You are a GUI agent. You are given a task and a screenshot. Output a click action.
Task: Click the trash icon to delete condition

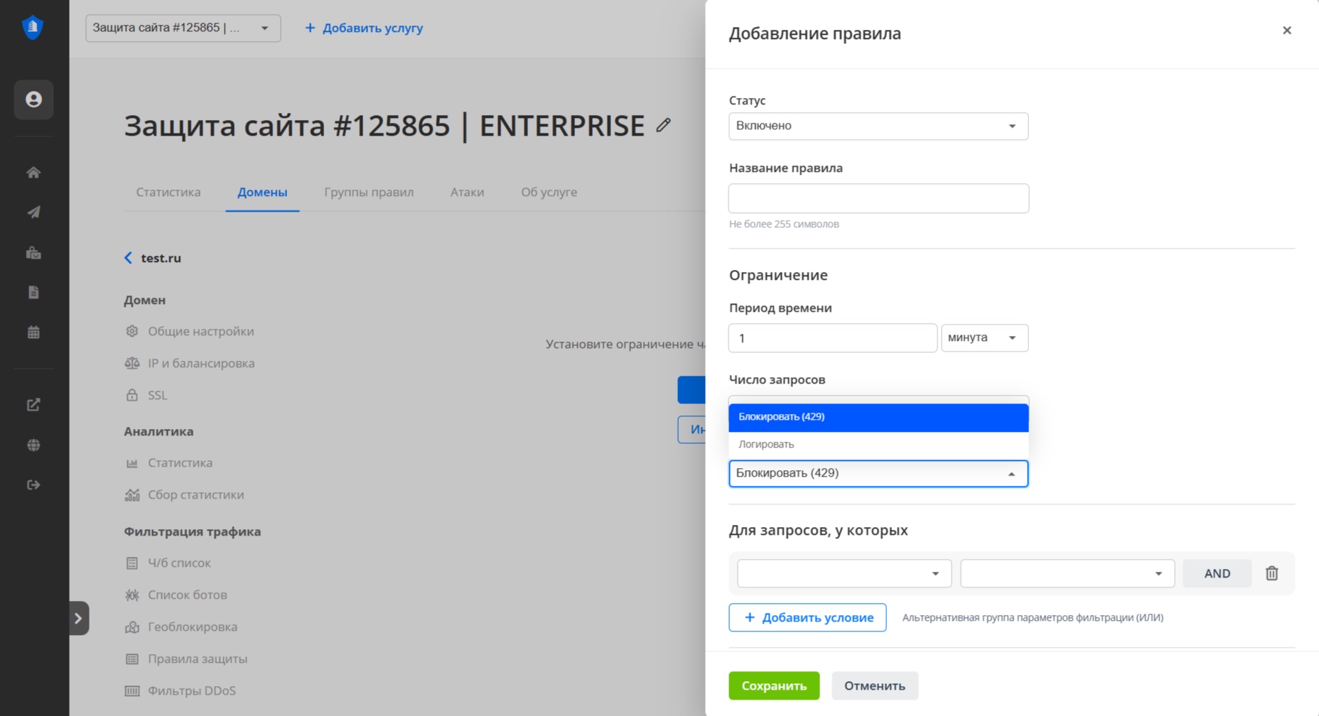tap(1271, 573)
